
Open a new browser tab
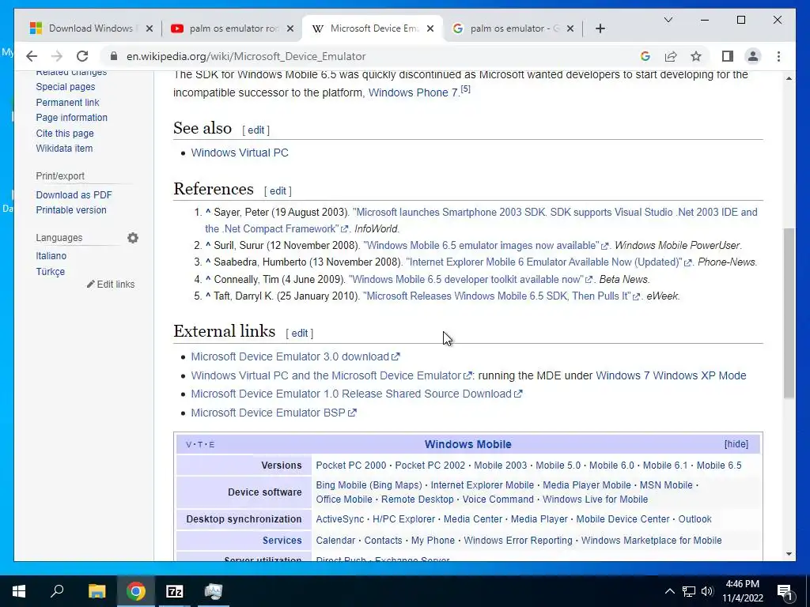pos(600,28)
